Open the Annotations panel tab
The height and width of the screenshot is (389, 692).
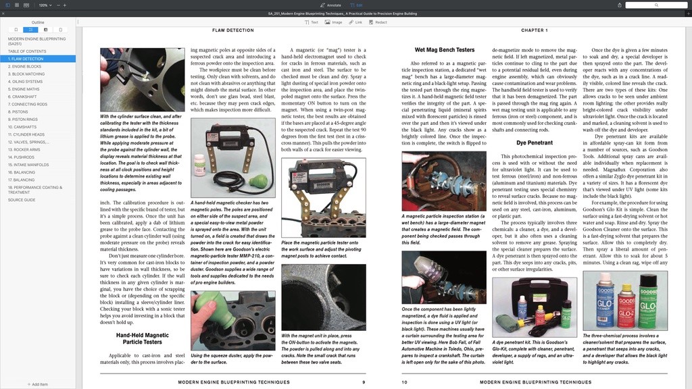[x=45, y=30]
